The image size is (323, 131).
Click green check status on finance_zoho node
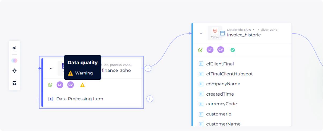(x=50, y=85)
